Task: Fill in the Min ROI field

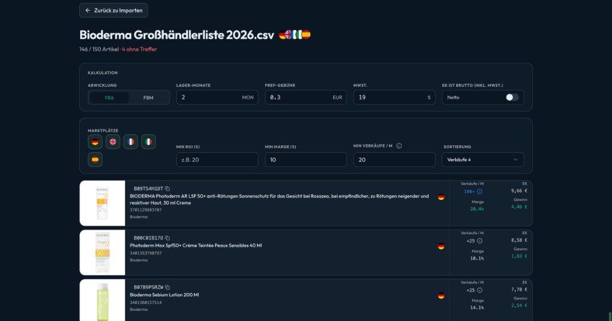Action: (217, 160)
